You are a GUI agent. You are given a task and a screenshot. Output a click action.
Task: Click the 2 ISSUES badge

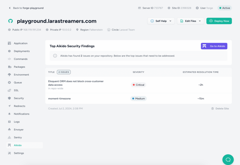click(x=64, y=72)
